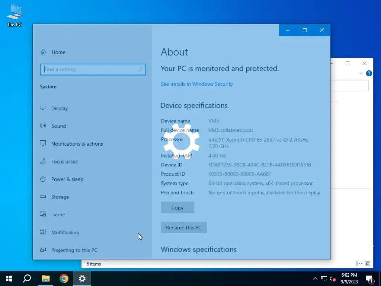The height and width of the screenshot is (286, 381).
Task: Click the Storage drive icon
Action: [x=43, y=197]
